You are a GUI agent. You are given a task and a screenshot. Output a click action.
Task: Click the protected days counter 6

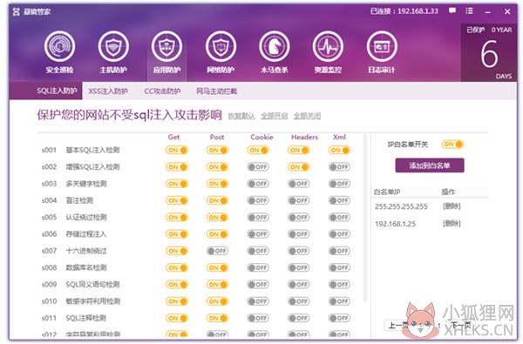[x=489, y=54]
